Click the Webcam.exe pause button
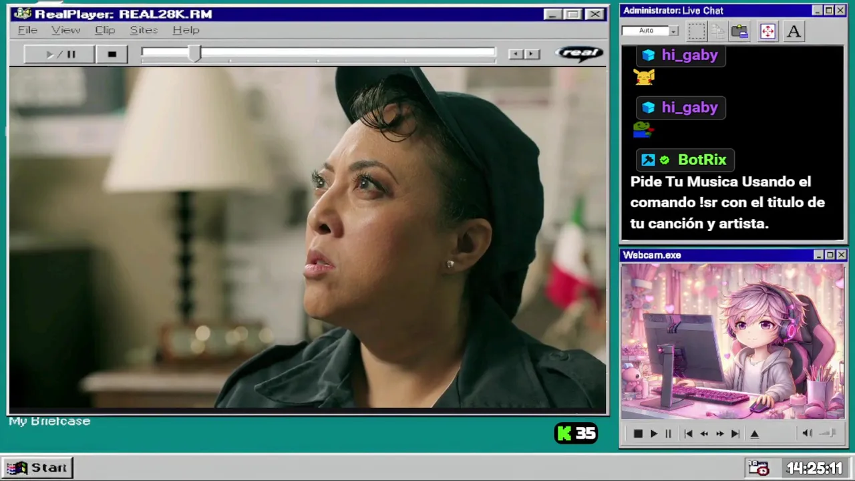The width and height of the screenshot is (855, 481). point(668,434)
